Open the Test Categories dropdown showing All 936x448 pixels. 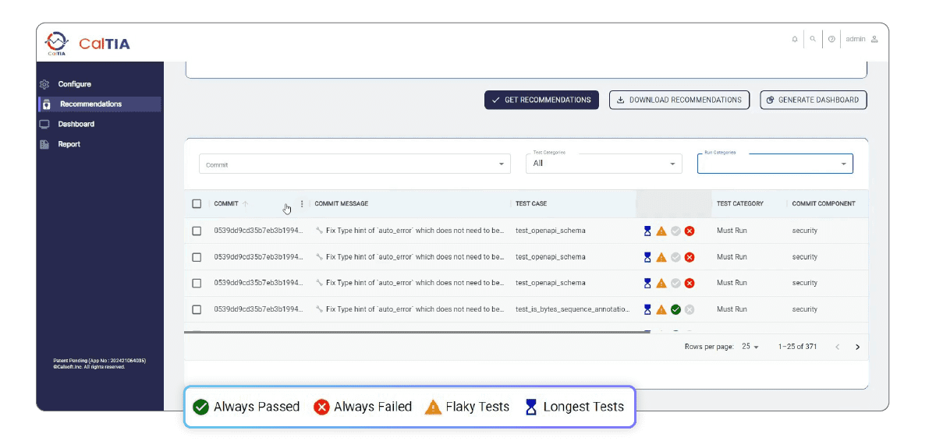[604, 163]
